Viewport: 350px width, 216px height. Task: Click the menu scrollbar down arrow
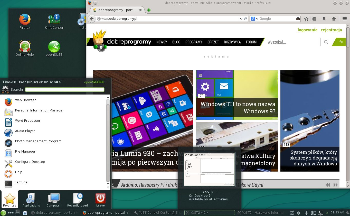click(x=108, y=187)
